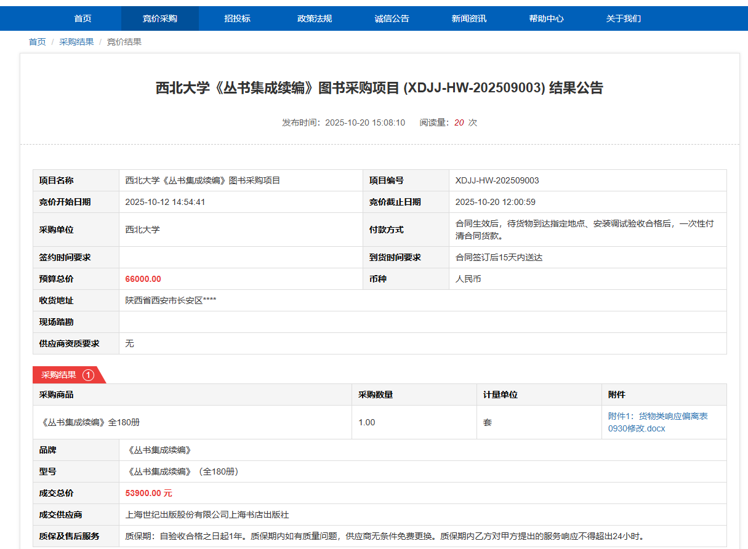Open the 关于我们 menu item

tap(623, 18)
